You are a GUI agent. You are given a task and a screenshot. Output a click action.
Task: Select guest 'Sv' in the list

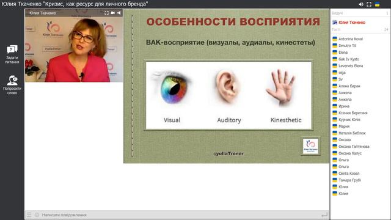pyautogui.click(x=340, y=79)
